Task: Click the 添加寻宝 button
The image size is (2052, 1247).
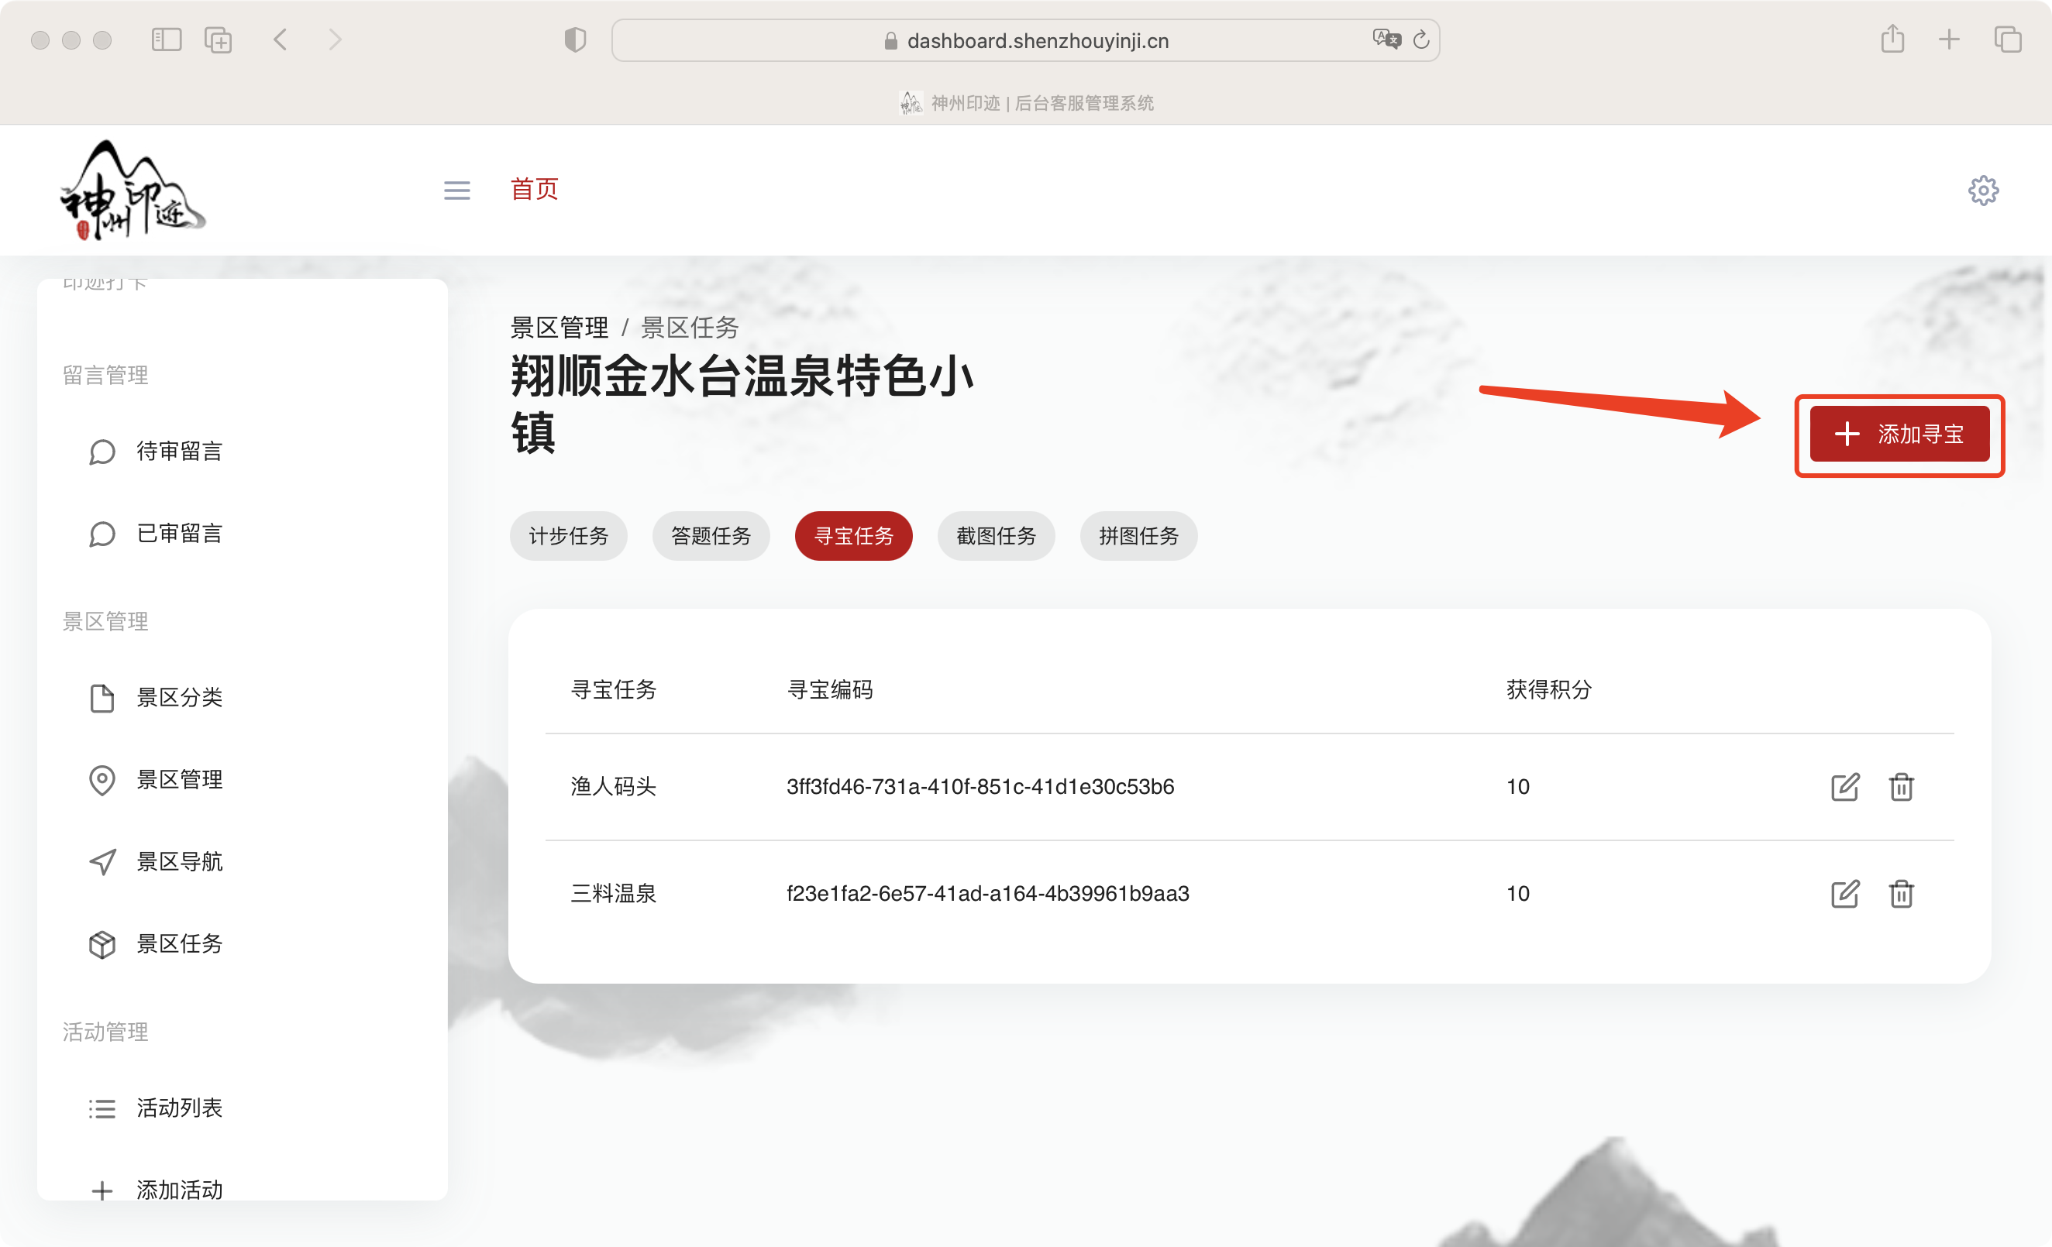Action: tap(1899, 434)
